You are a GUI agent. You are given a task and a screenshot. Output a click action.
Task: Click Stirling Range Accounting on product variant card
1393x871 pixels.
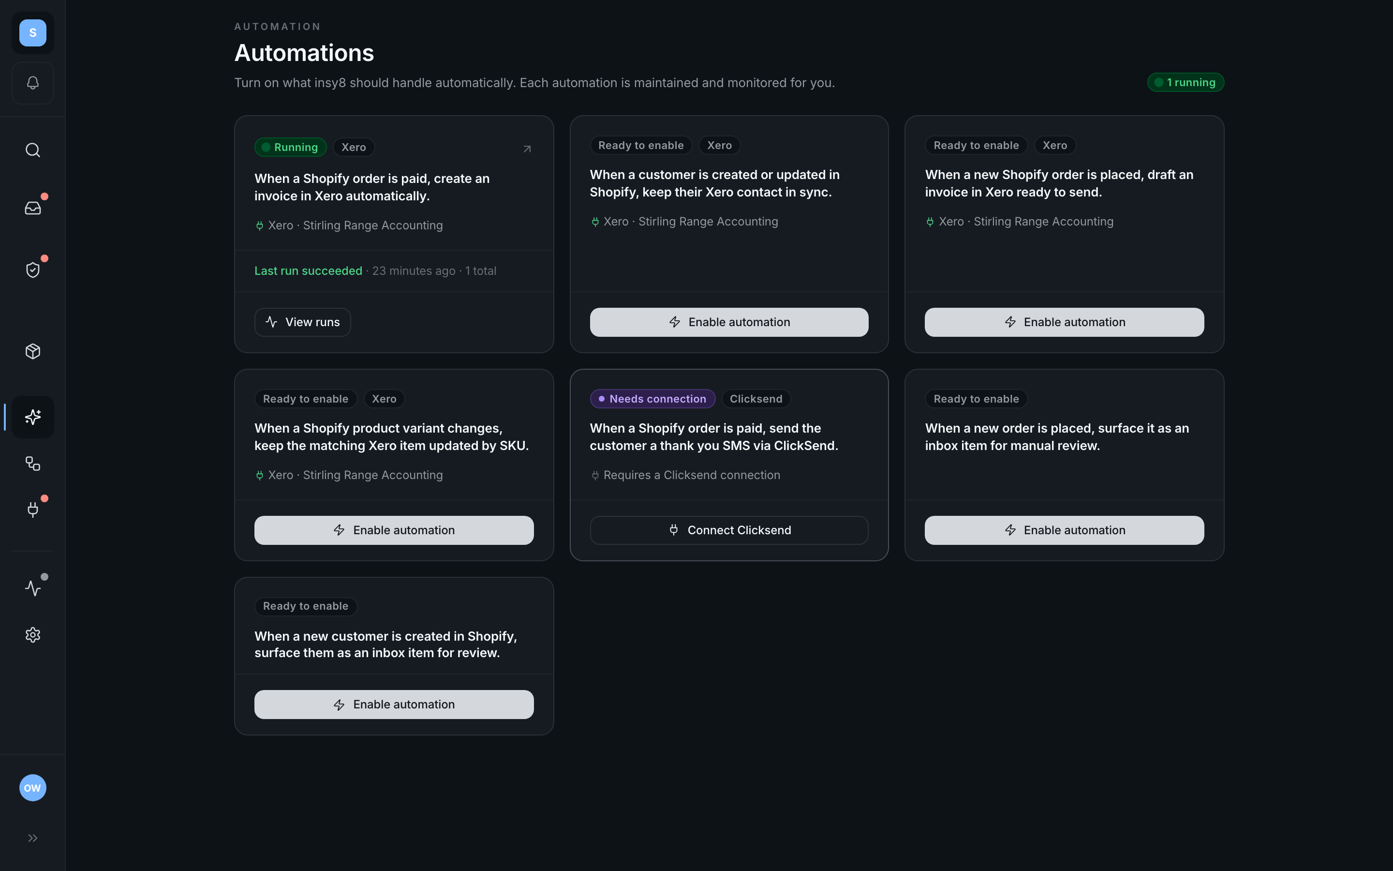click(x=372, y=475)
